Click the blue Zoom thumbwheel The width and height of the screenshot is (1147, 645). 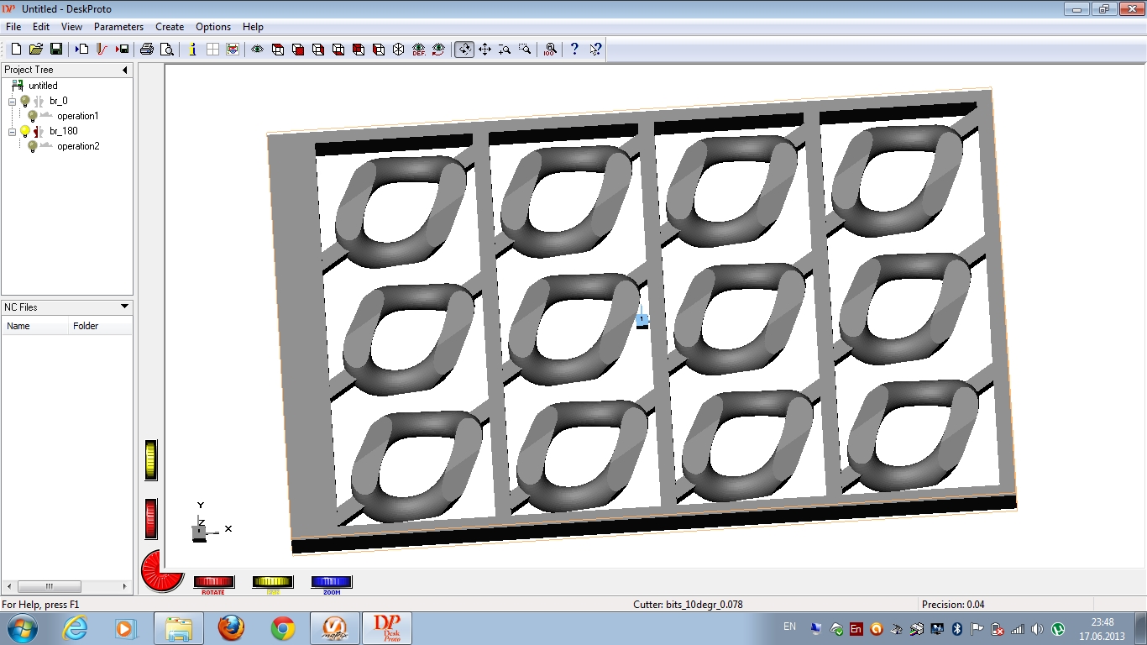[x=332, y=582]
